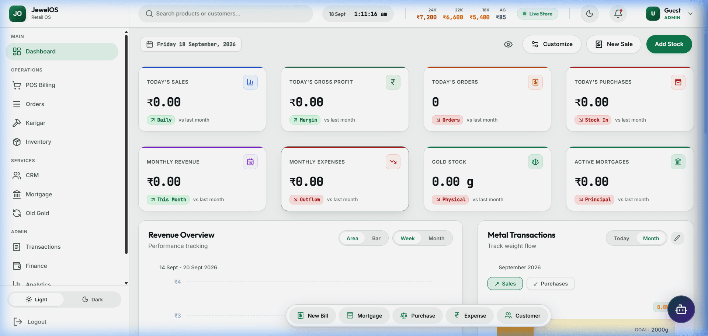This screenshot has height=336, width=708.
Task: Start a New Sale
Action: click(614, 44)
